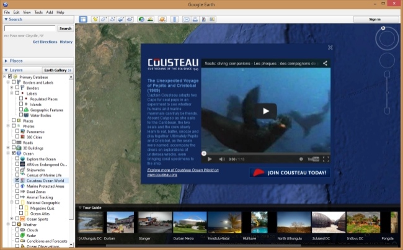This screenshot has width=403, height=250.
Task: Mute the video with speaker icon
Action: pyautogui.click(x=222, y=159)
